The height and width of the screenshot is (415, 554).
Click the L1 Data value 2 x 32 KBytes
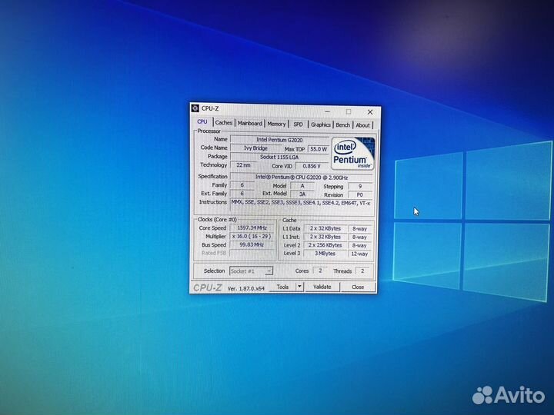[x=325, y=229]
